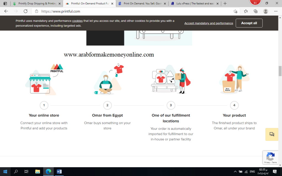Image resolution: width=282 pixels, height=176 pixels.
Task: Open a new tab with plus button
Action: 225,3
